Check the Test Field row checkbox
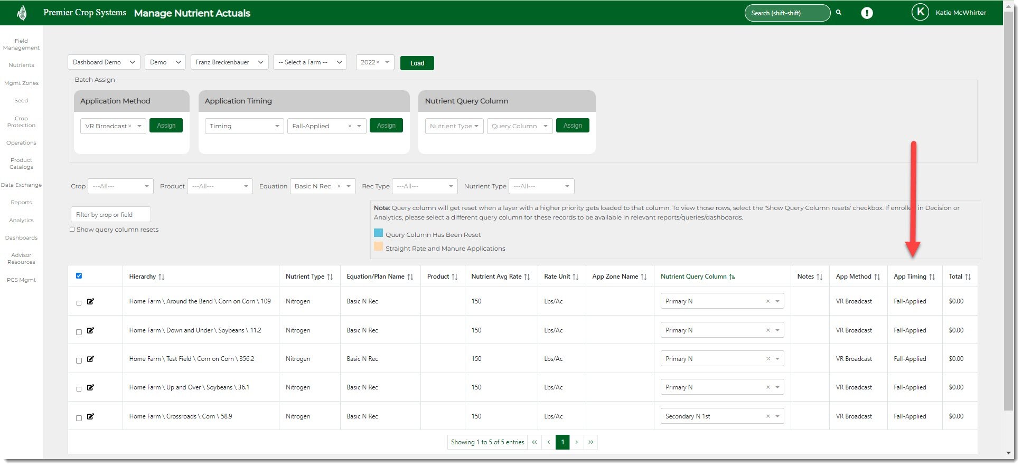 coord(79,360)
